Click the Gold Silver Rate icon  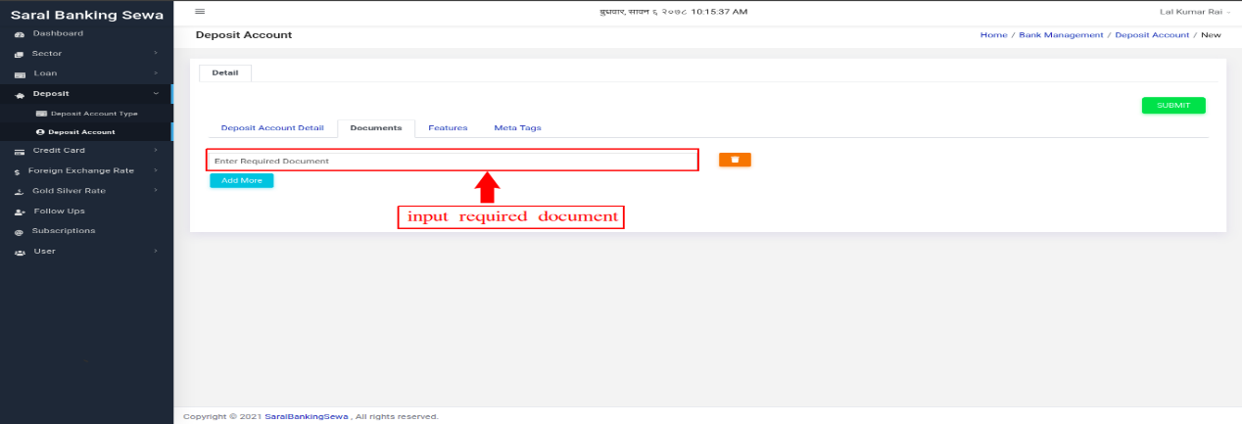tap(20, 191)
